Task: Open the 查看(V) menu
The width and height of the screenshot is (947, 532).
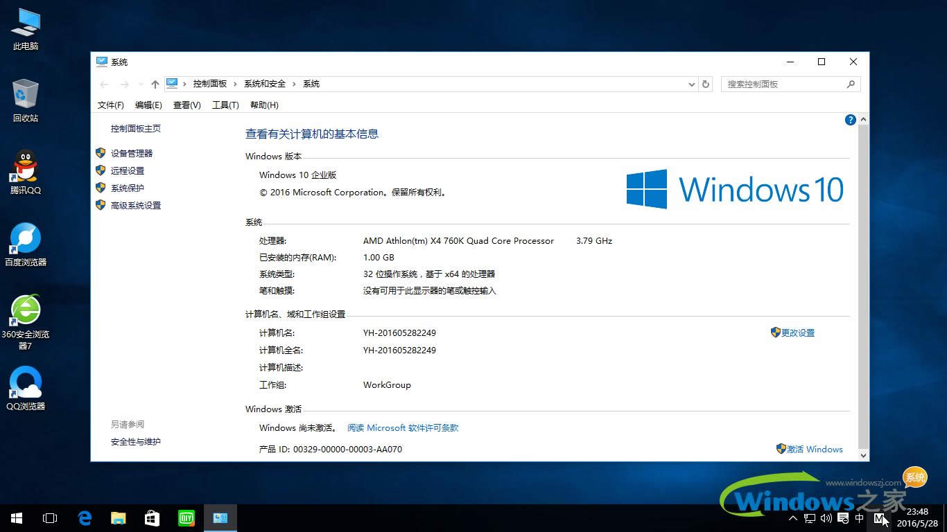Action: point(186,105)
